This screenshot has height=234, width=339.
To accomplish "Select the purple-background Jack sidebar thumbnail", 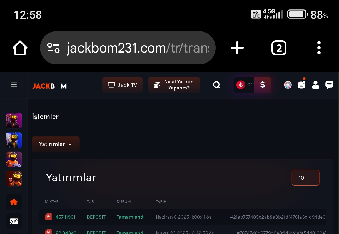I will 14,121.
